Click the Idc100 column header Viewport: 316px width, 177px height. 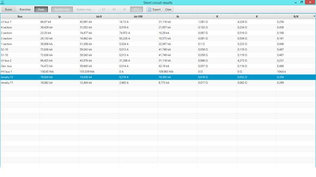tap(138, 17)
